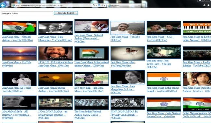Open the browser Home icon
The width and height of the screenshot is (211, 123).
tap(204, 5)
